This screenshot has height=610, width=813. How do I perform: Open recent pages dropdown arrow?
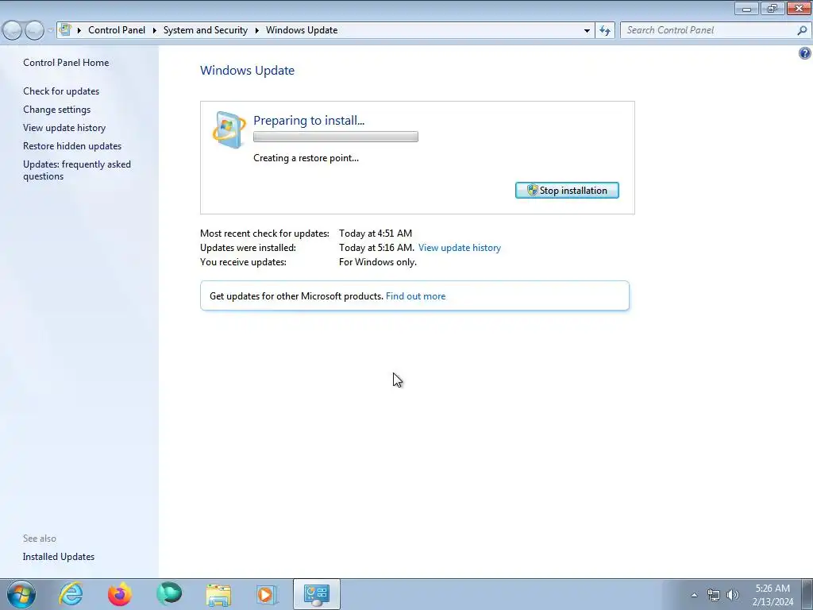point(50,31)
